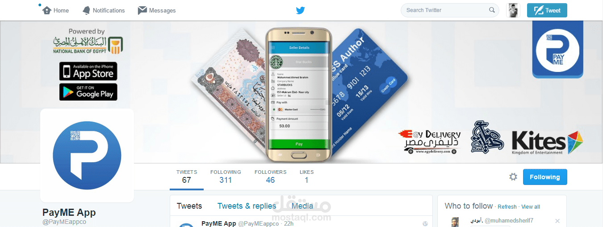Switch to the Media tab
The height and width of the screenshot is (227, 603).
click(x=302, y=206)
